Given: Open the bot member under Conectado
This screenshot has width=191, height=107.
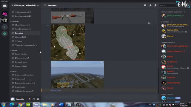Looking at the screenshot, I should pyautogui.click(x=175, y=98).
